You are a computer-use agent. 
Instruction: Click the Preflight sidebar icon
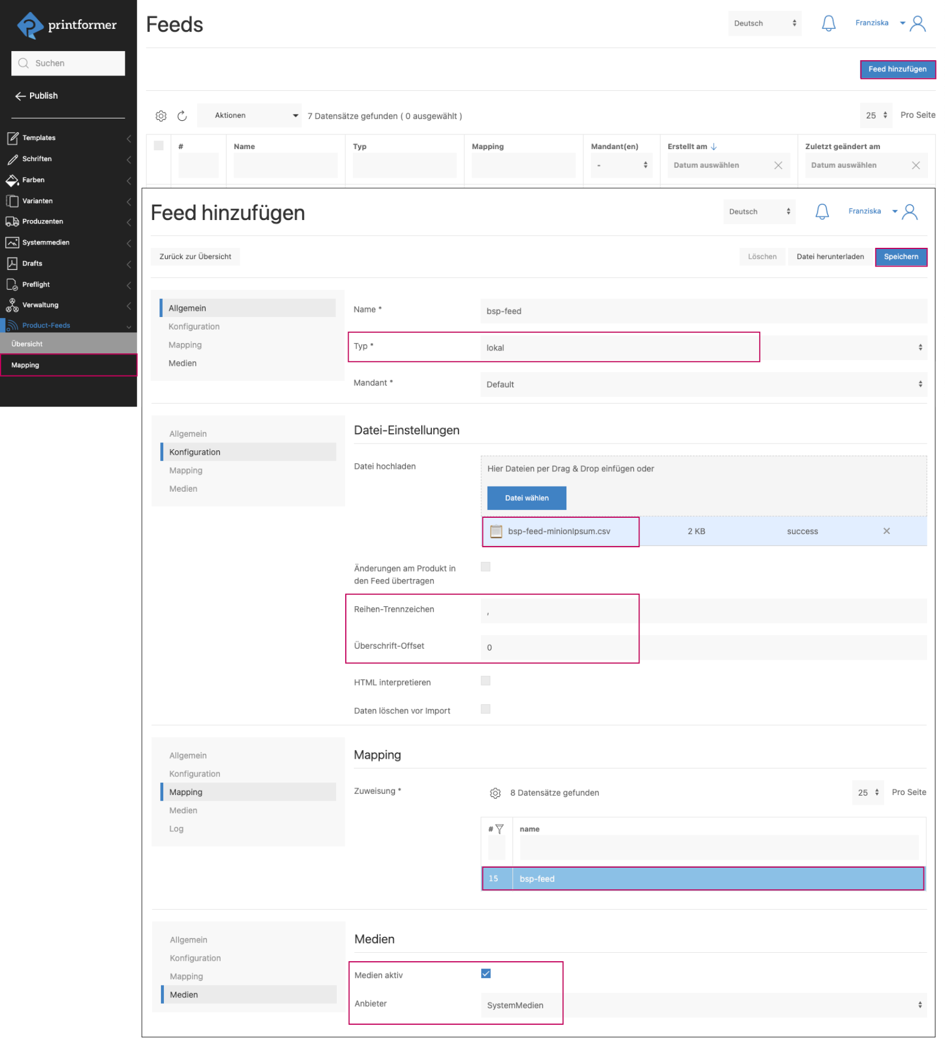coord(12,284)
